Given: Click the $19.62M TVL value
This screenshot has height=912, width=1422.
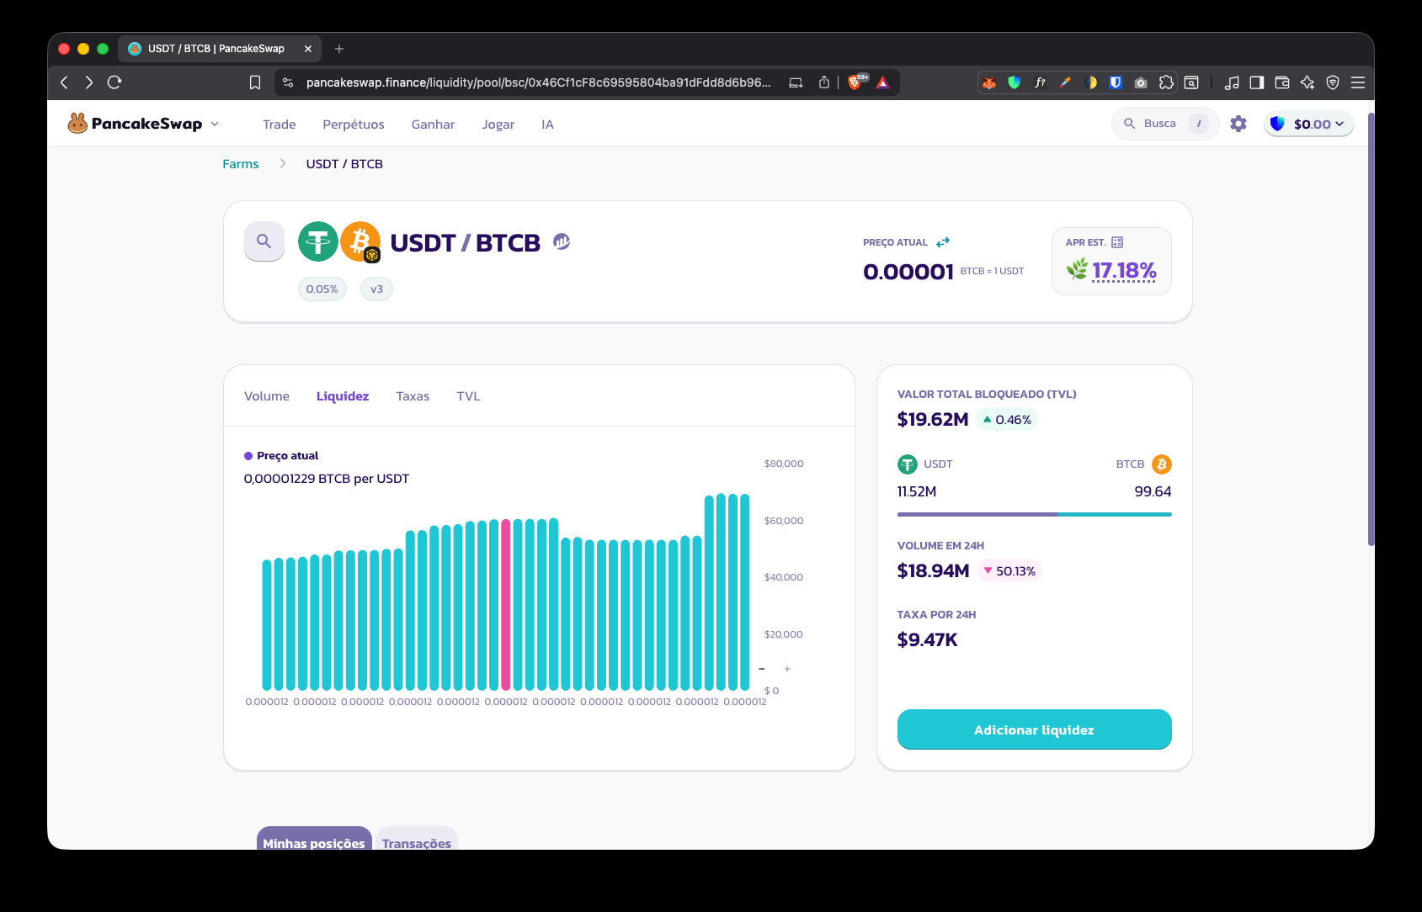Looking at the screenshot, I should coord(933,419).
